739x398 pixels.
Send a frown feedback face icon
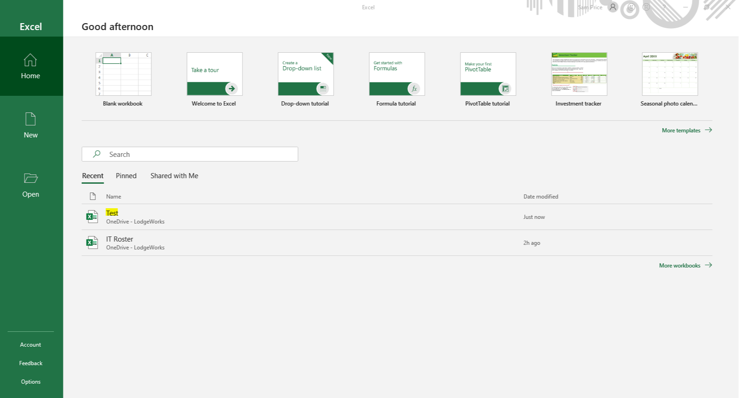[x=646, y=7]
